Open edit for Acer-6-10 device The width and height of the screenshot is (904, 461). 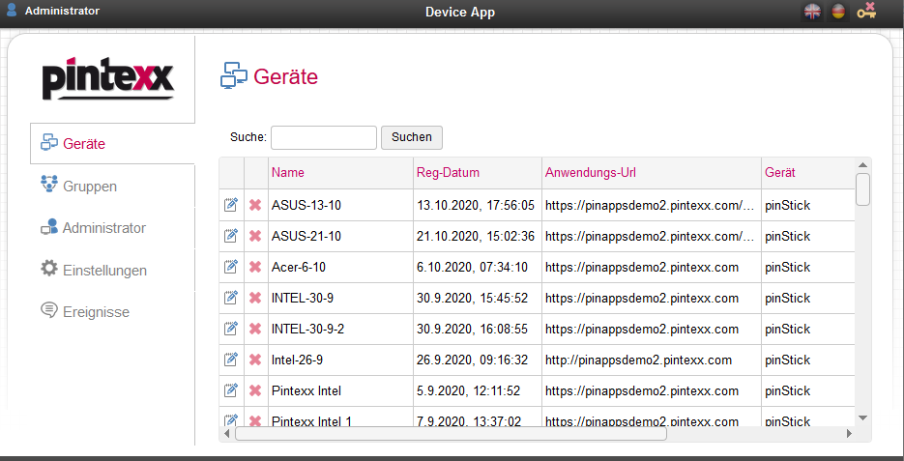[x=231, y=267]
